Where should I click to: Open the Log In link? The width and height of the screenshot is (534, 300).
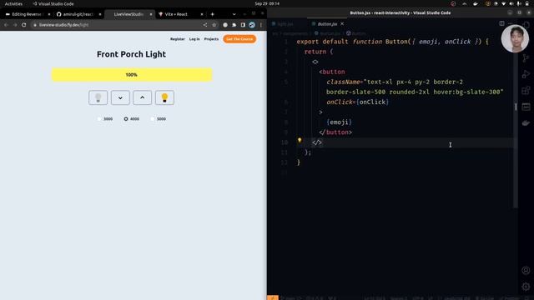[194, 39]
